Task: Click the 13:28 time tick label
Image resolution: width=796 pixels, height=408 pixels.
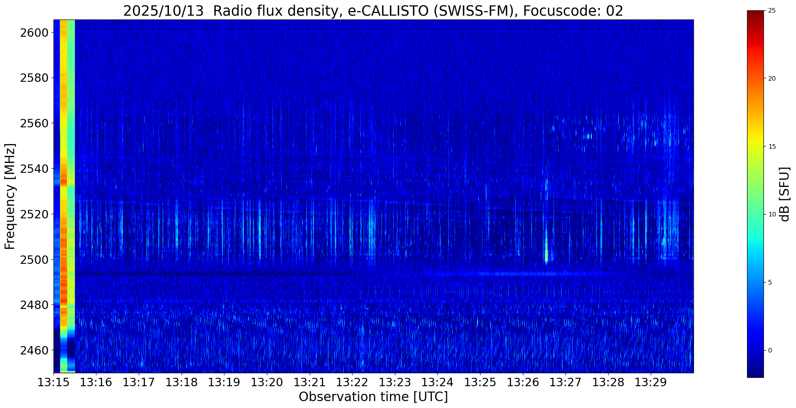Action: 608,382
